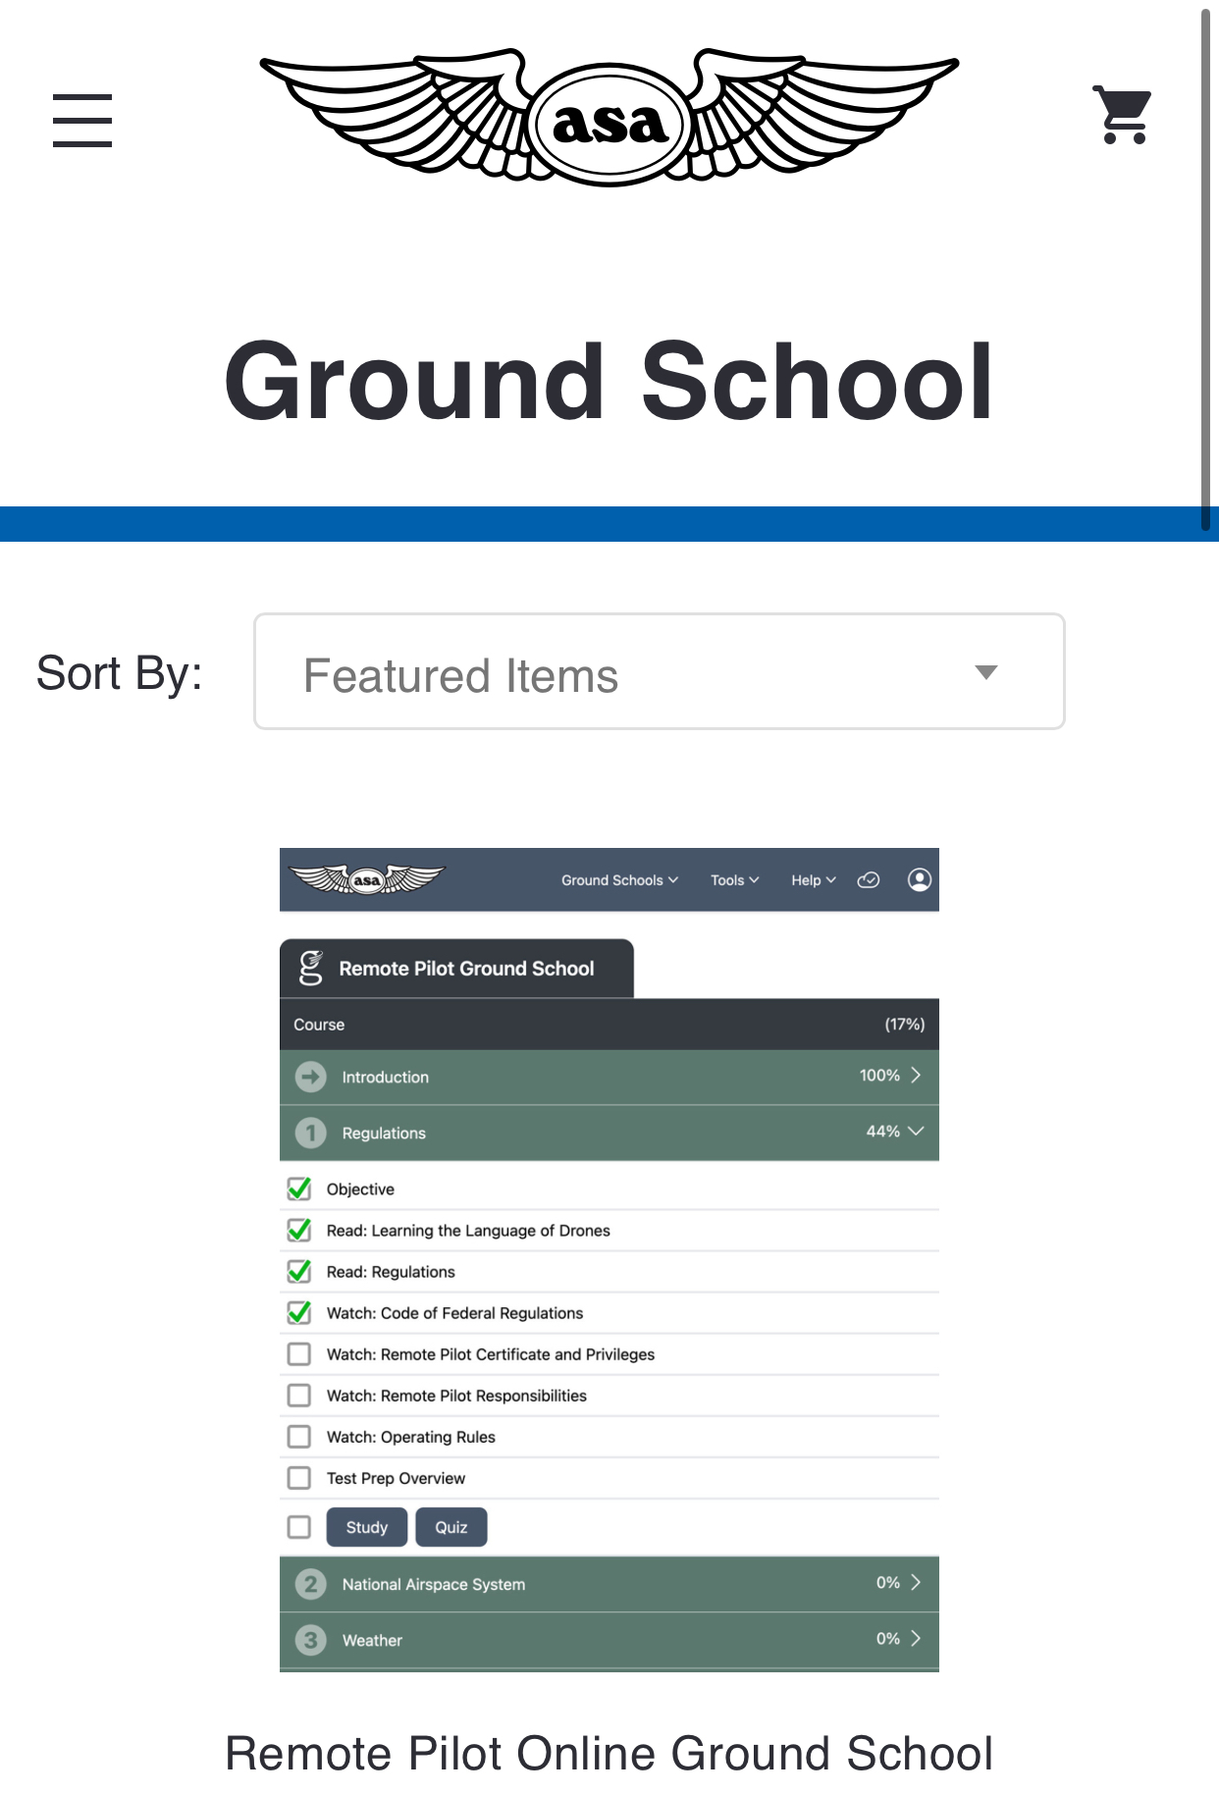Open the Sort By Featured Items dropdown

[x=659, y=672]
